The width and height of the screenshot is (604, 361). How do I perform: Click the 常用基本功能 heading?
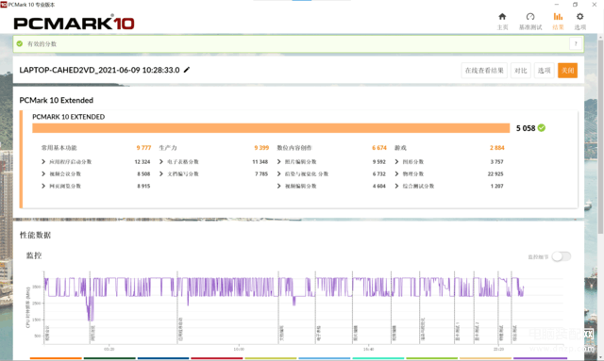tap(59, 148)
